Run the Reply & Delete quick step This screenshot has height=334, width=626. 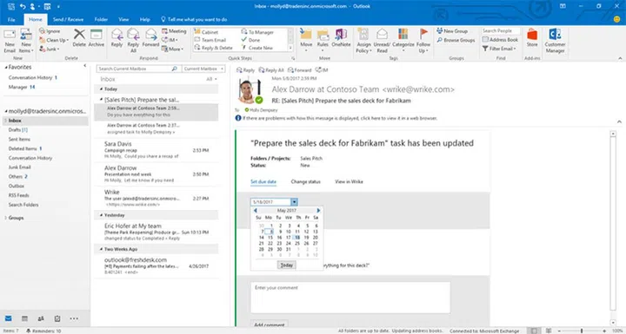(x=213, y=48)
